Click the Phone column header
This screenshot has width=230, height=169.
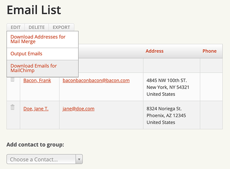[209, 51]
